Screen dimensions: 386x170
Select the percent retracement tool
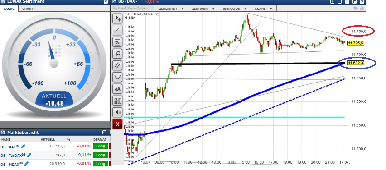tap(118, 42)
